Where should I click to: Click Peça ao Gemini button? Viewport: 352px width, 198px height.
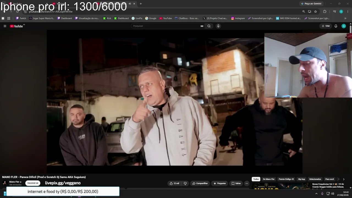tap(311, 4)
